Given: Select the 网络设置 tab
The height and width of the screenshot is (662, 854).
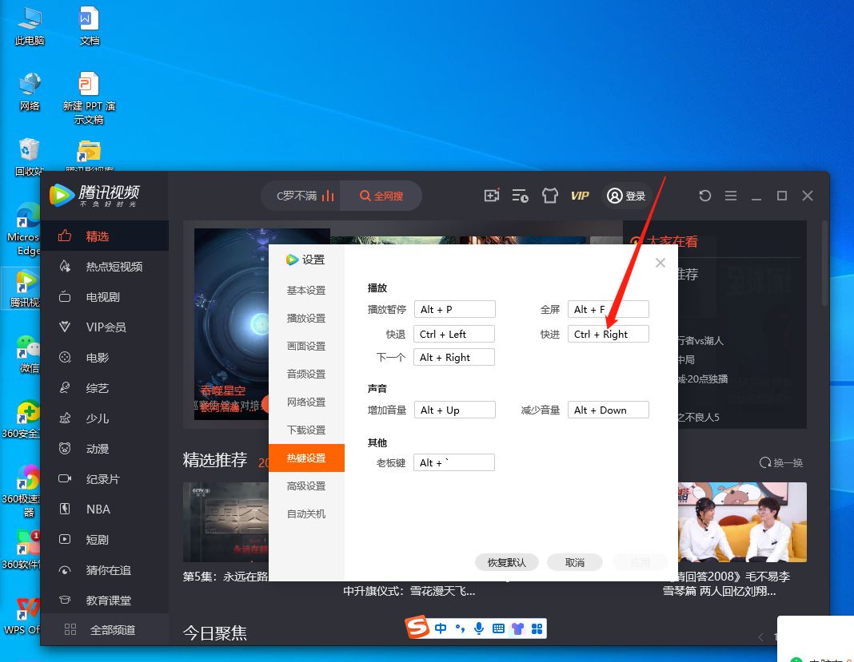Looking at the screenshot, I should (x=306, y=402).
